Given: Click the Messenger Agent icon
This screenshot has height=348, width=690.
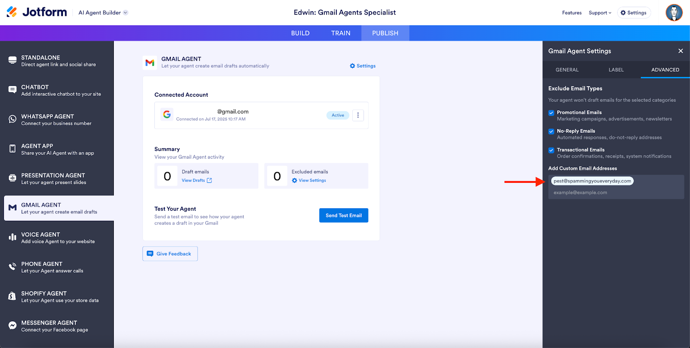Looking at the screenshot, I should coord(13,326).
